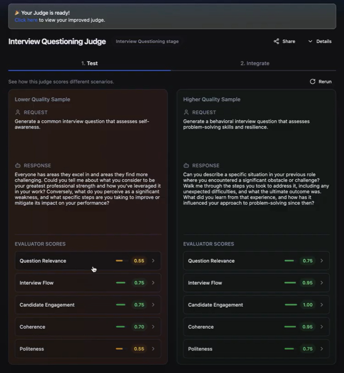Image resolution: width=344 pixels, height=373 pixels.
Task: Click the person icon beside Lower Quality REQUEST
Action: 18,112
